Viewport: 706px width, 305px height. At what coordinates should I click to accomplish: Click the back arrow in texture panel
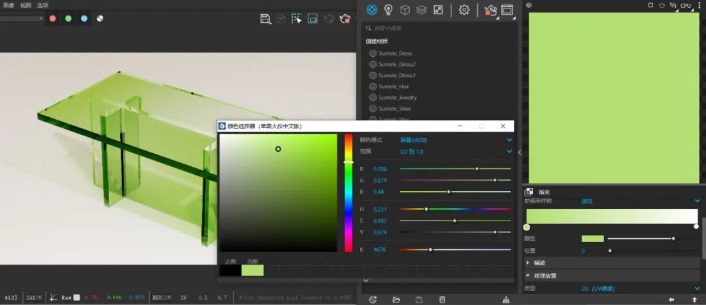671,300
